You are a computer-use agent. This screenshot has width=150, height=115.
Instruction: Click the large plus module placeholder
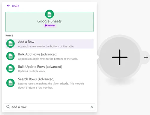coord(120,57)
